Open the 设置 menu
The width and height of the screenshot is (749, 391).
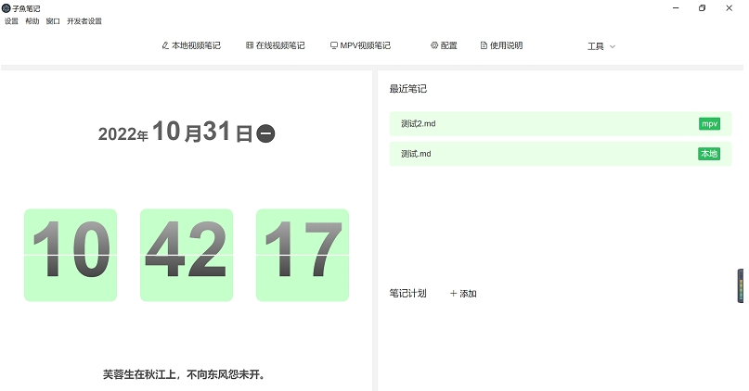11,21
